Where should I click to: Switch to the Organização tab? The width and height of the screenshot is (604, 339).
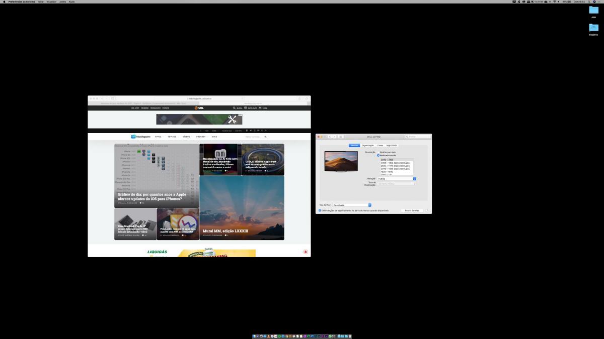coord(368,146)
